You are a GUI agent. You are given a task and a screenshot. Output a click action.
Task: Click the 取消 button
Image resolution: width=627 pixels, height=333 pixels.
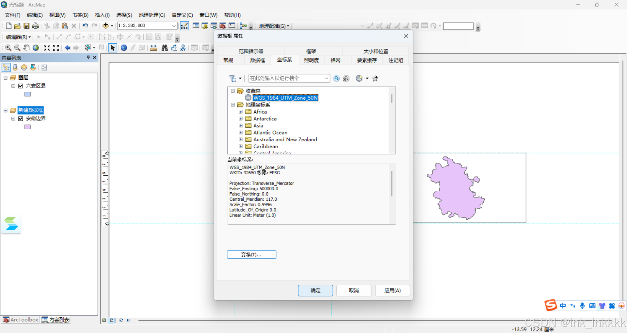pos(354,291)
